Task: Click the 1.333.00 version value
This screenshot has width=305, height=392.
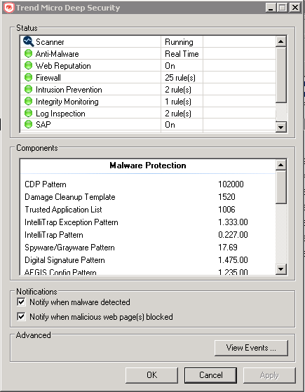Action: 233,222
